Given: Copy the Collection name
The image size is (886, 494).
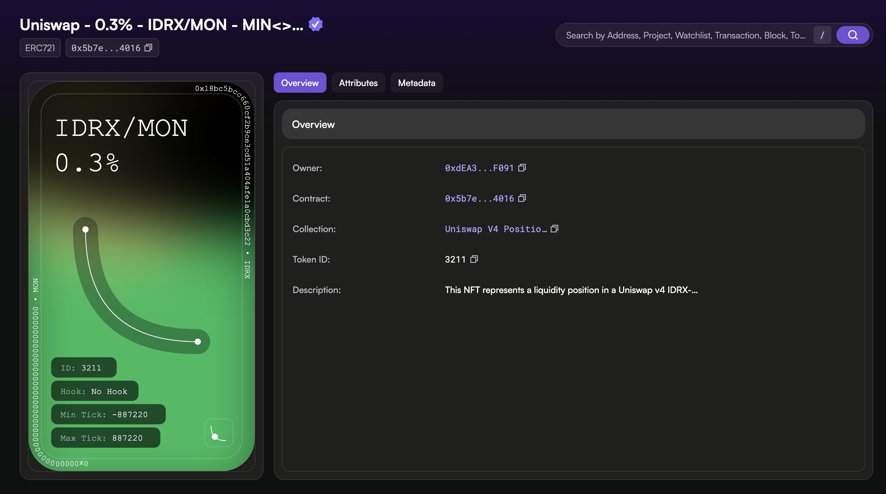Looking at the screenshot, I should point(554,229).
